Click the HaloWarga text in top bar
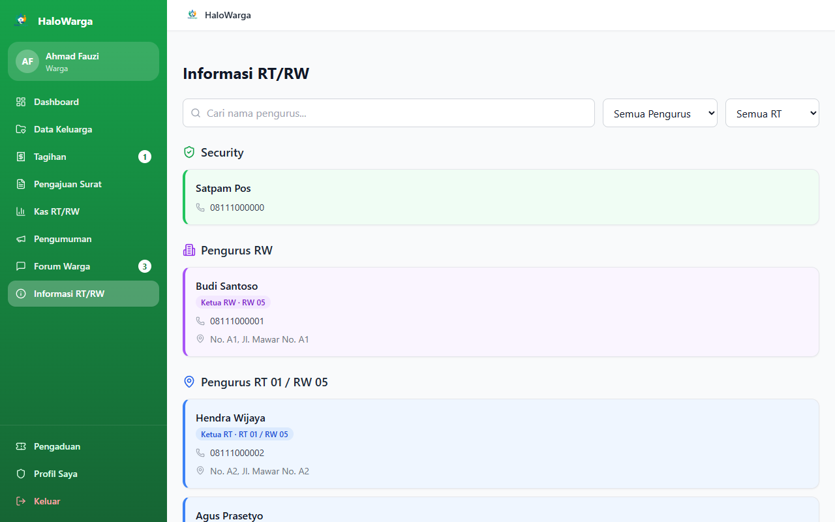Image resolution: width=835 pixels, height=522 pixels. [228, 15]
